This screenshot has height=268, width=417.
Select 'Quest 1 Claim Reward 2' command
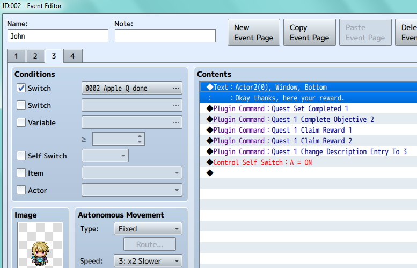tap(309, 141)
